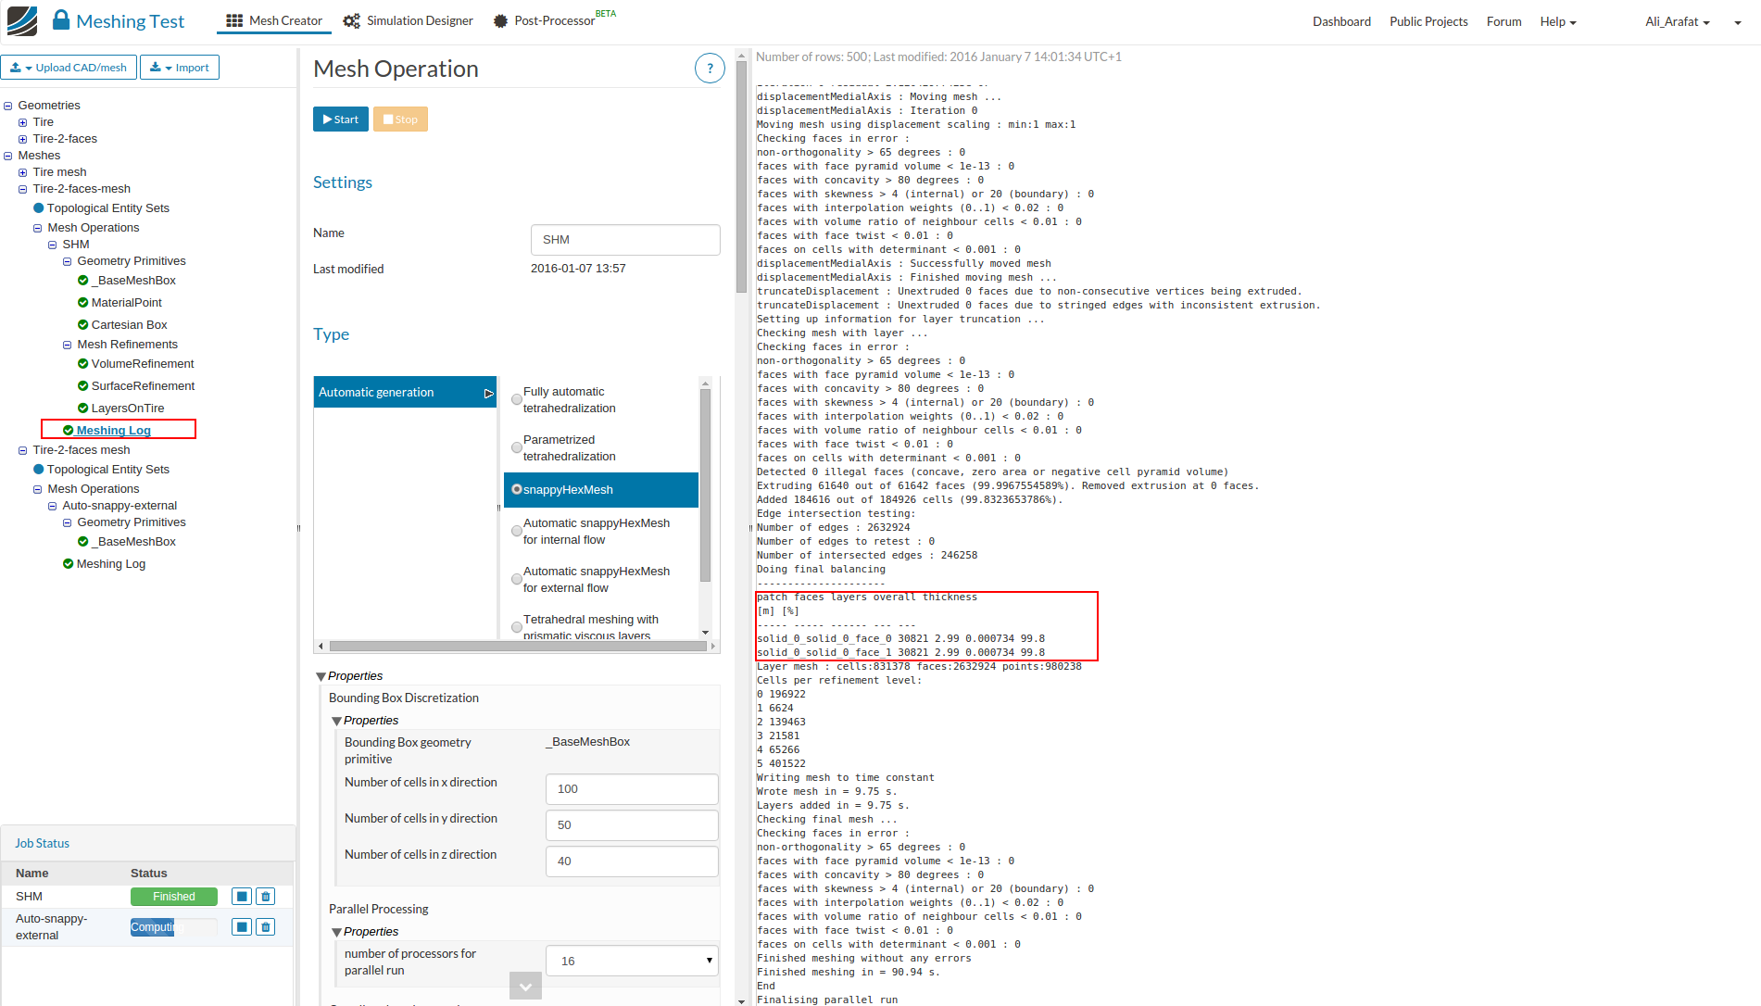1761x1006 pixels.
Task: Click the green check icon of _BaseMeshBox under SHM
Action: (x=83, y=281)
